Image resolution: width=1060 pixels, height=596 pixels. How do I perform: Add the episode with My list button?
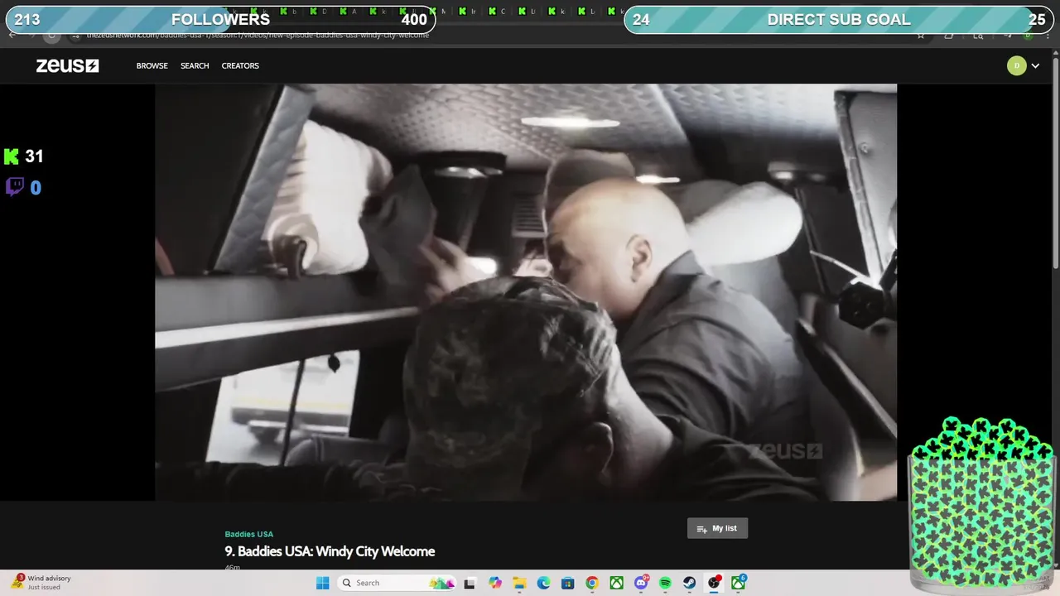717,528
